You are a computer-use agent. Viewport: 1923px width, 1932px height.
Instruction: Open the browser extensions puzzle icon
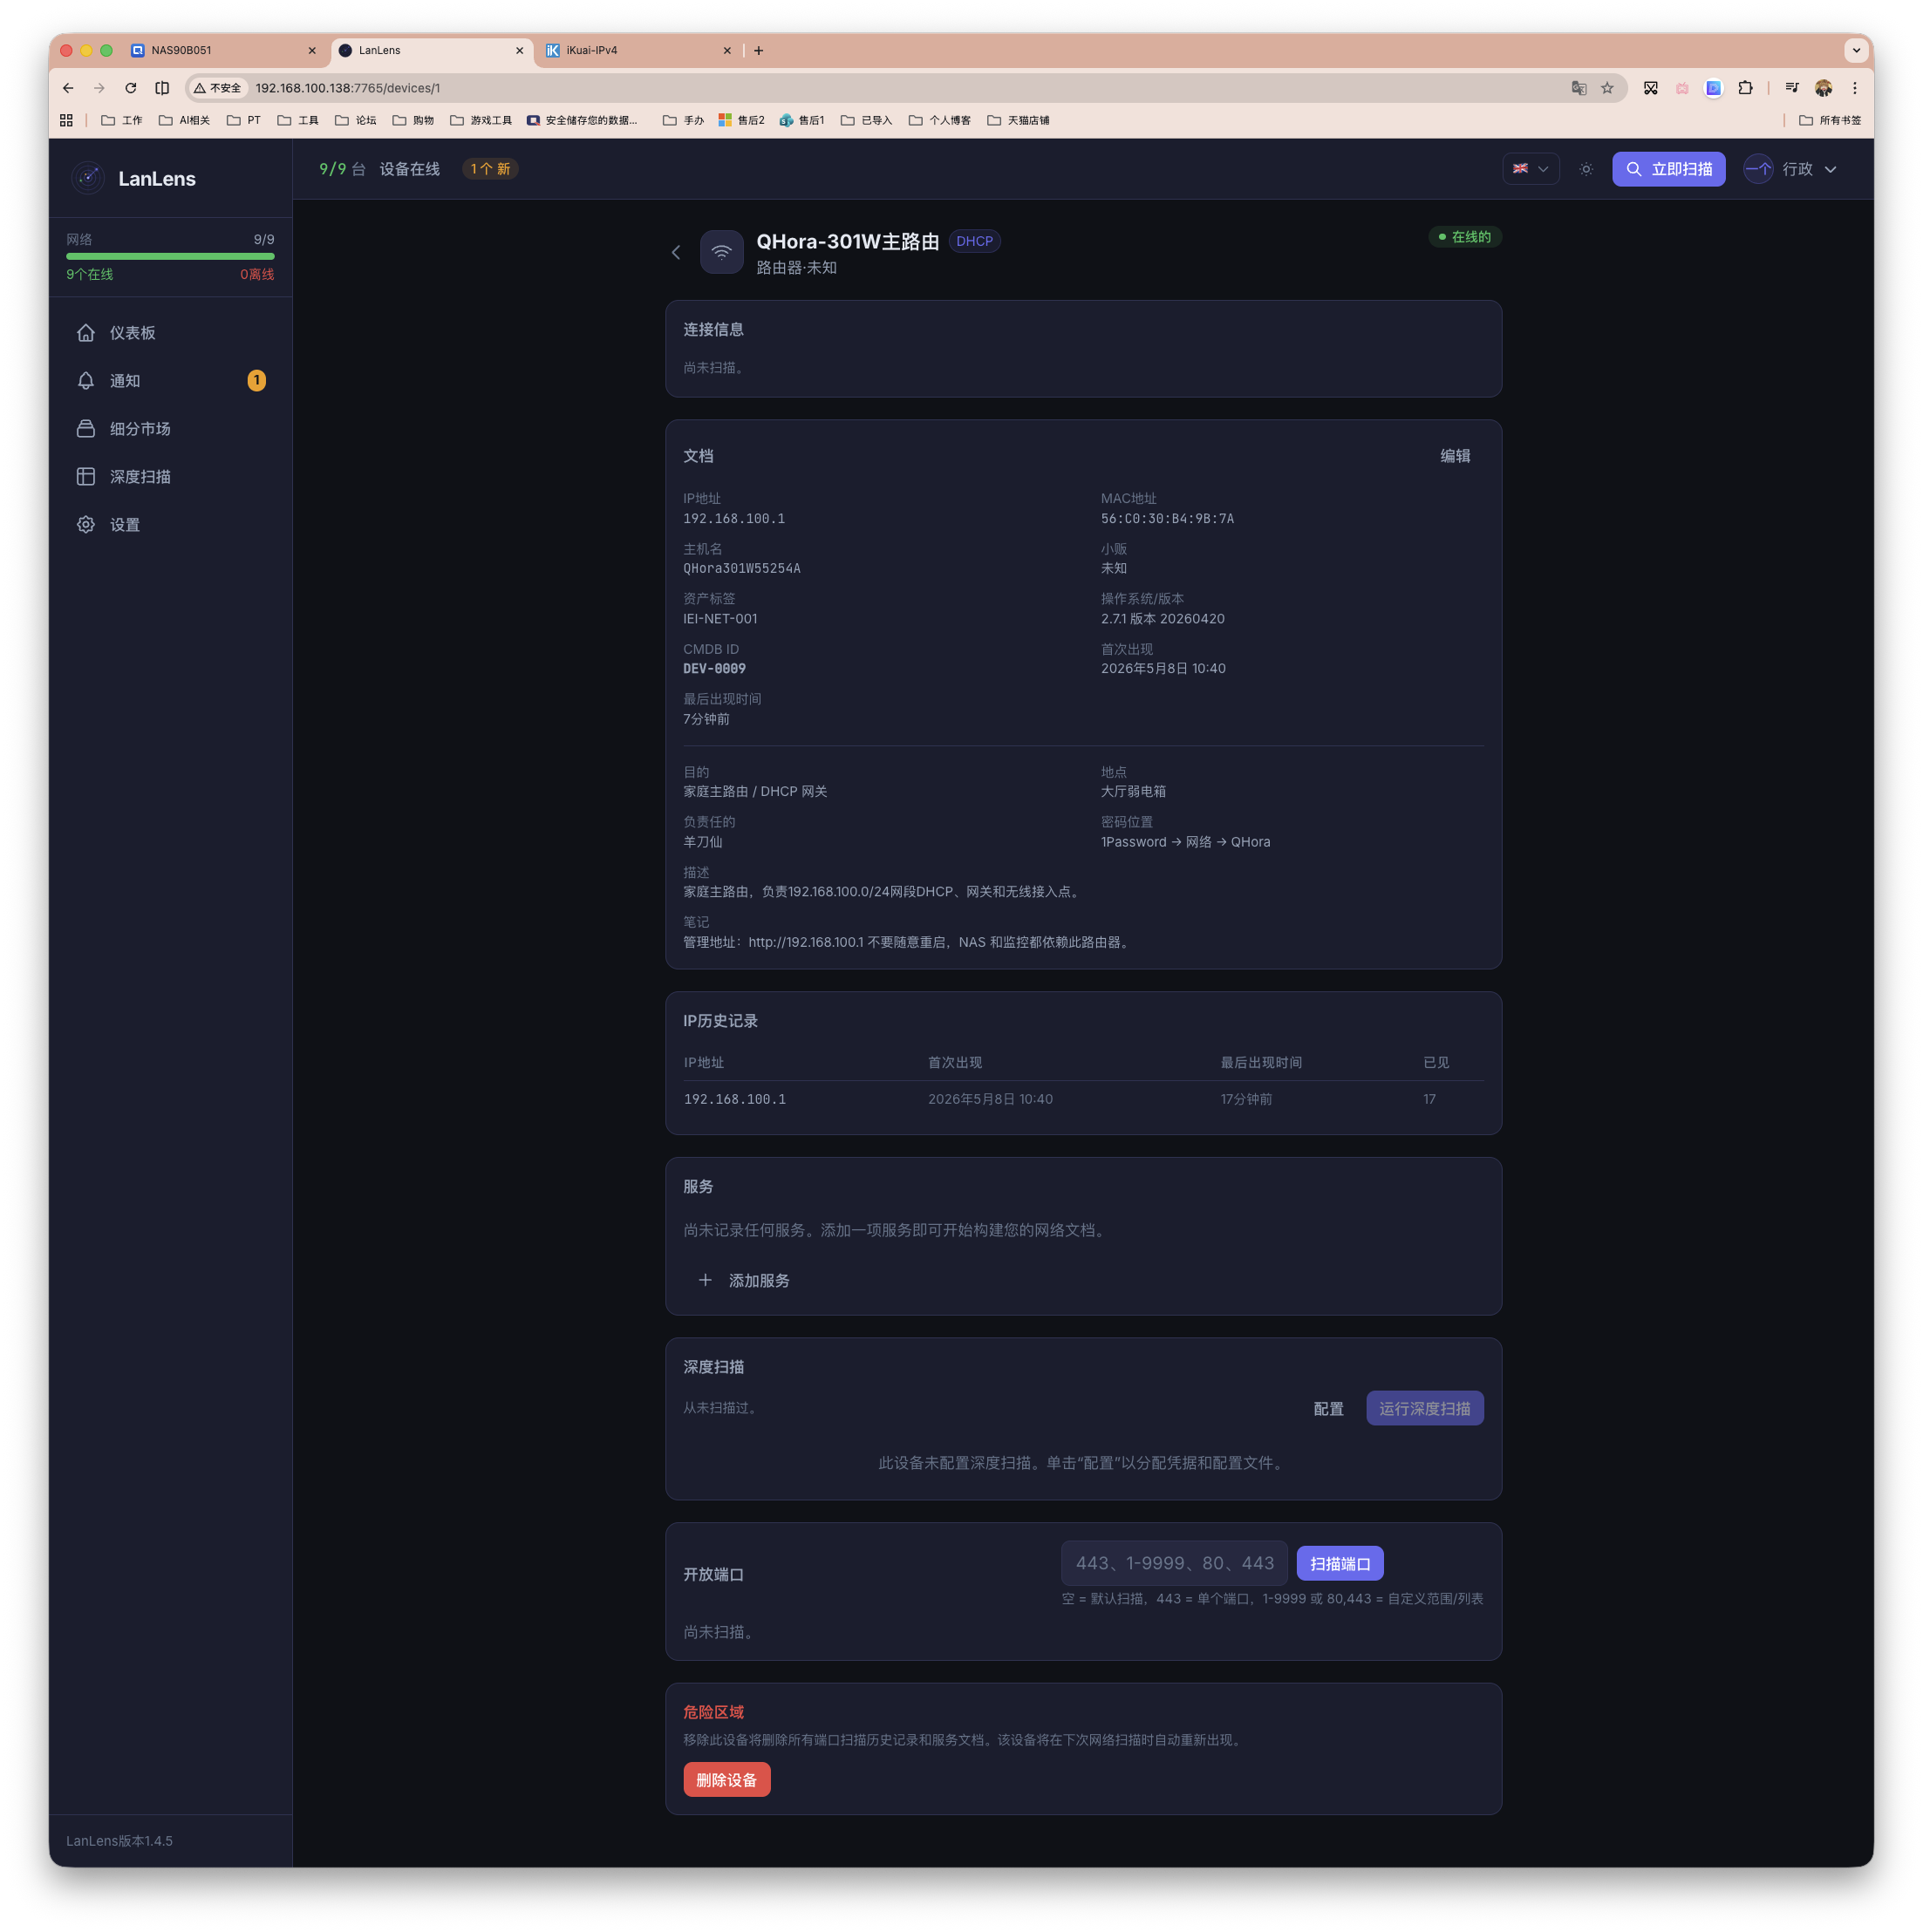[1745, 88]
